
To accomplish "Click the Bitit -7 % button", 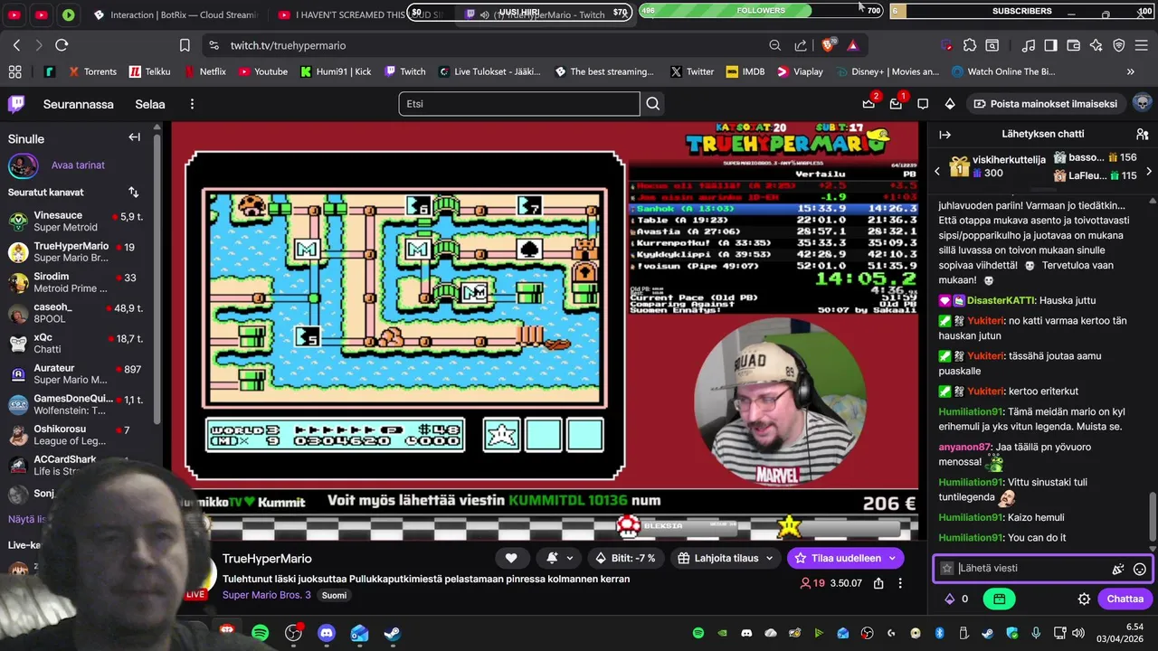I will (x=625, y=558).
